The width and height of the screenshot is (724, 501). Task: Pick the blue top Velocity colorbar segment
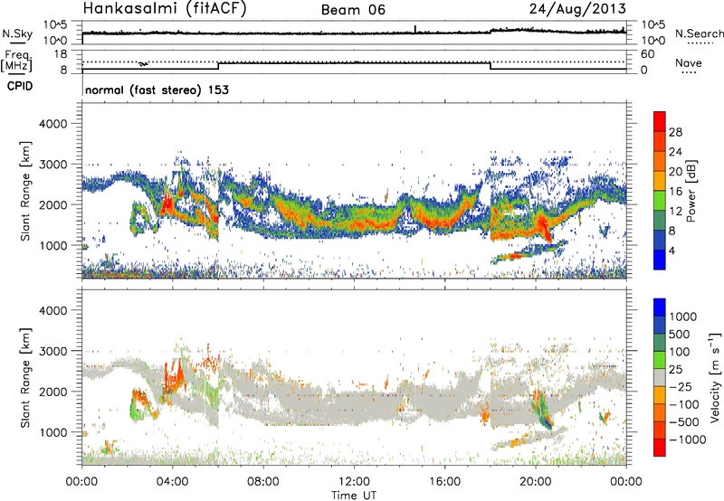[660, 307]
